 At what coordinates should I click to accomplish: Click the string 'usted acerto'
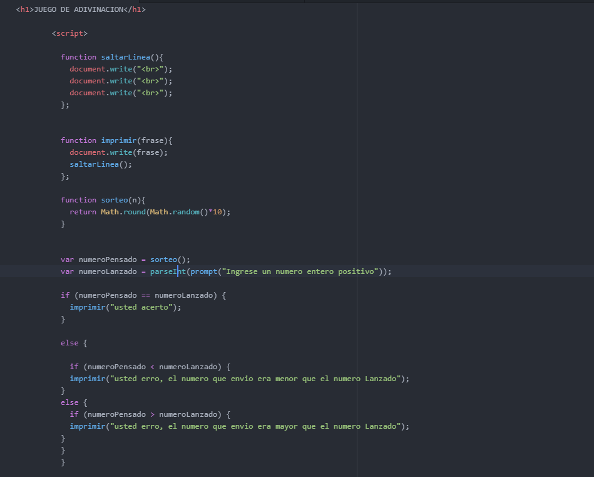(x=141, y=307)
